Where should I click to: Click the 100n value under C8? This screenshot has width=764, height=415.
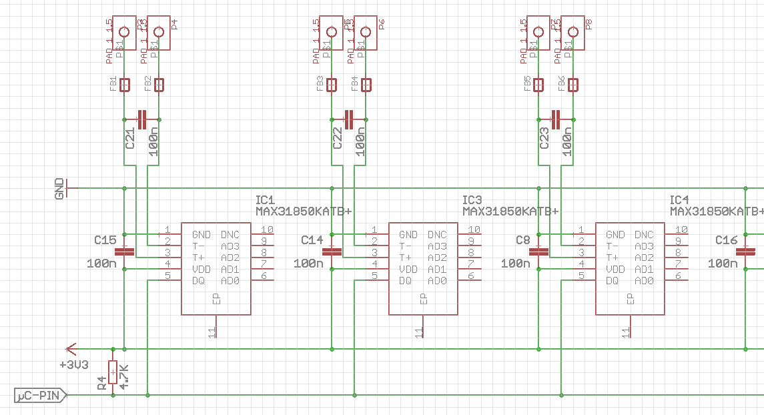516,264
